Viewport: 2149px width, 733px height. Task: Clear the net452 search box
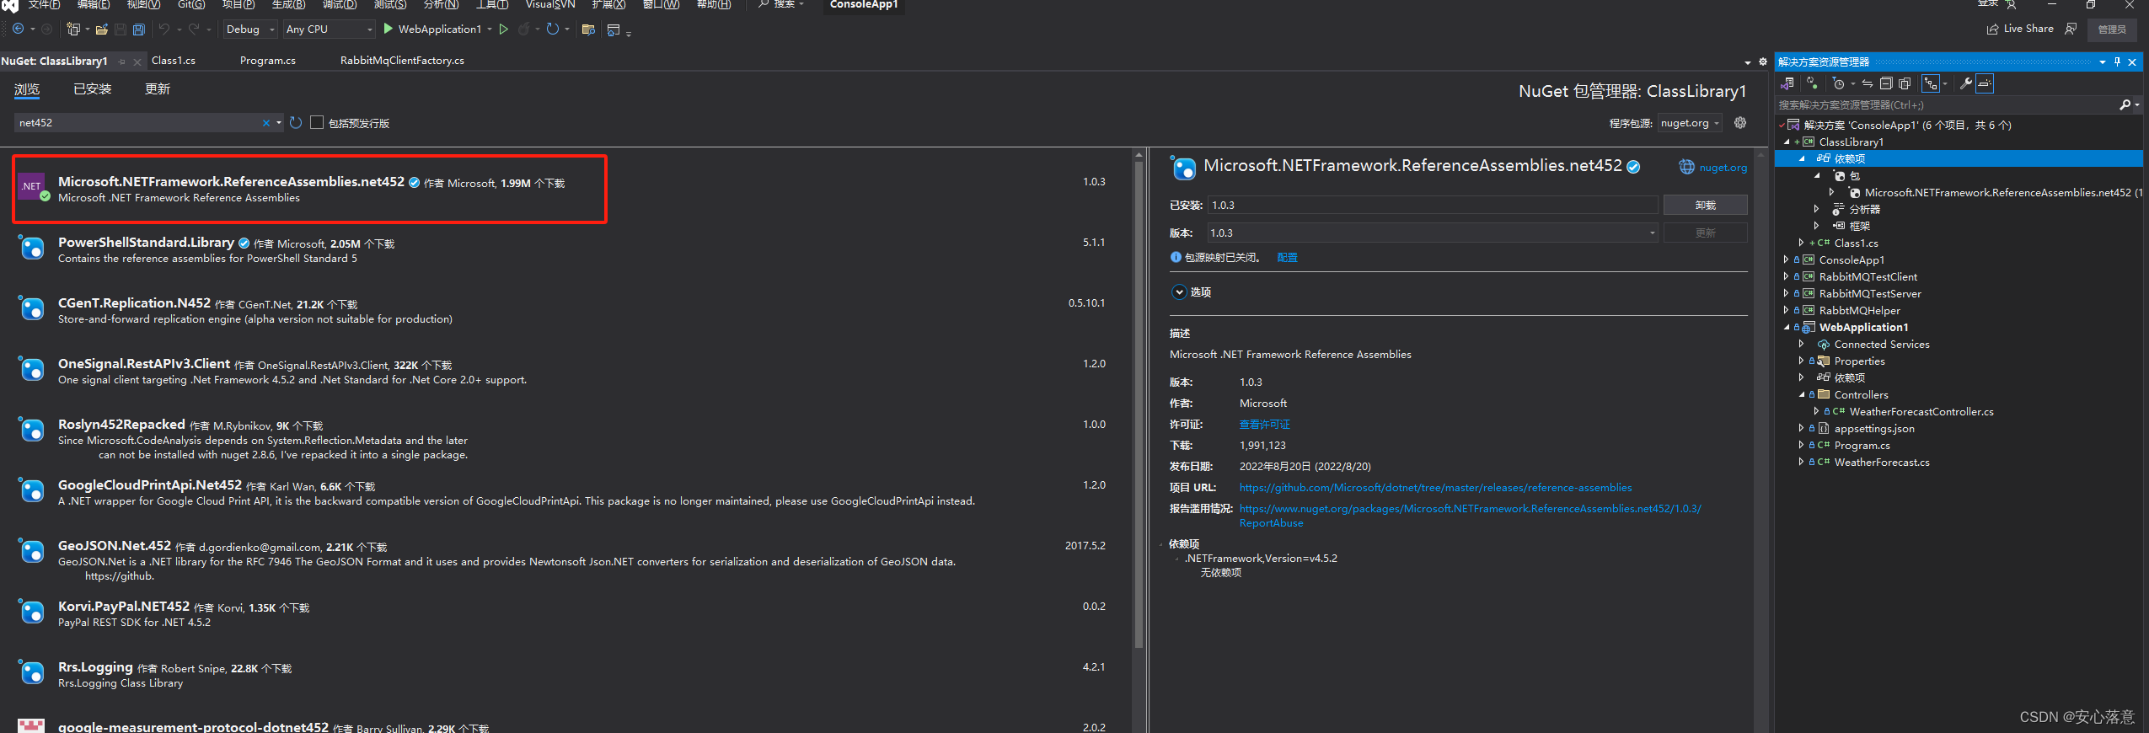click(x=265, y=123)
